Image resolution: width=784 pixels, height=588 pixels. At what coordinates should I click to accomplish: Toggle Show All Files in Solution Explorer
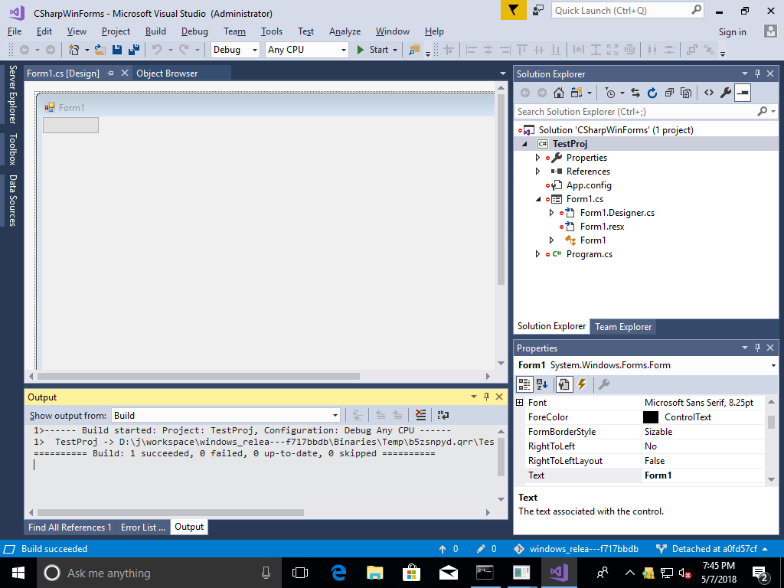(686, 93)
